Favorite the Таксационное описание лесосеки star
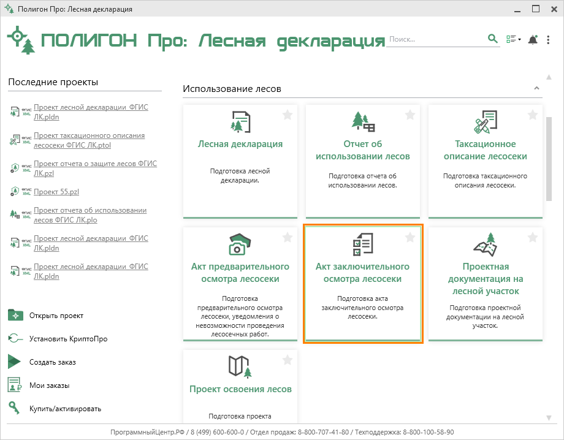The height and width of the screenshot is (440, 564). click(x=533, y=115)
